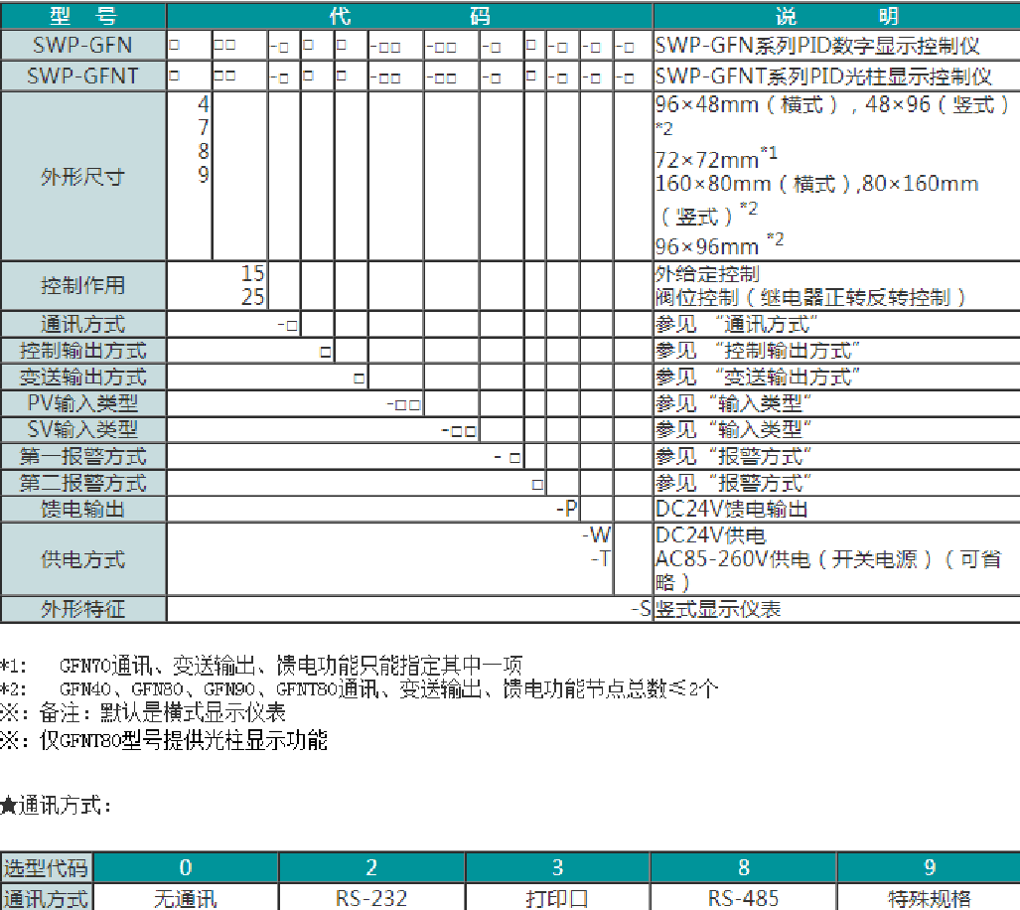
Task: Click the 变送输出方式 row label
Action: (x=83, y=377)
